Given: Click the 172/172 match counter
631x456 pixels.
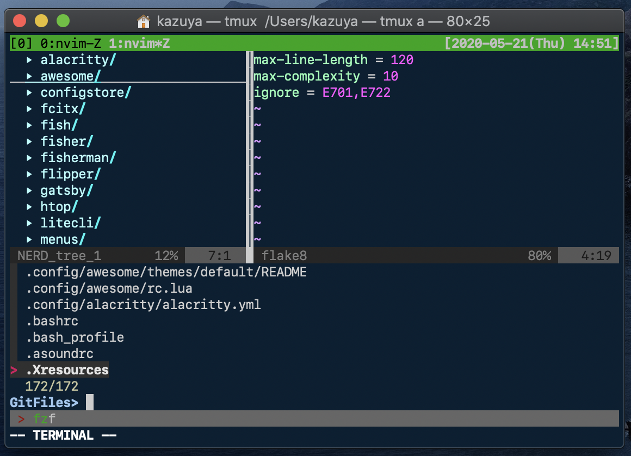Looking at the screenshot, I should [x=52, y=386].
